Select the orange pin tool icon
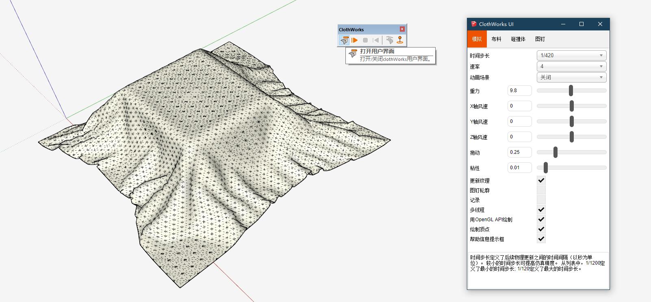This screenshot has width=651, height=302. coord(400,40)
